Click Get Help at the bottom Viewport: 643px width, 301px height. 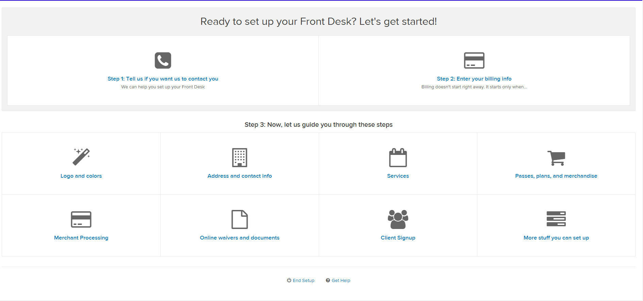click(341, 280)
